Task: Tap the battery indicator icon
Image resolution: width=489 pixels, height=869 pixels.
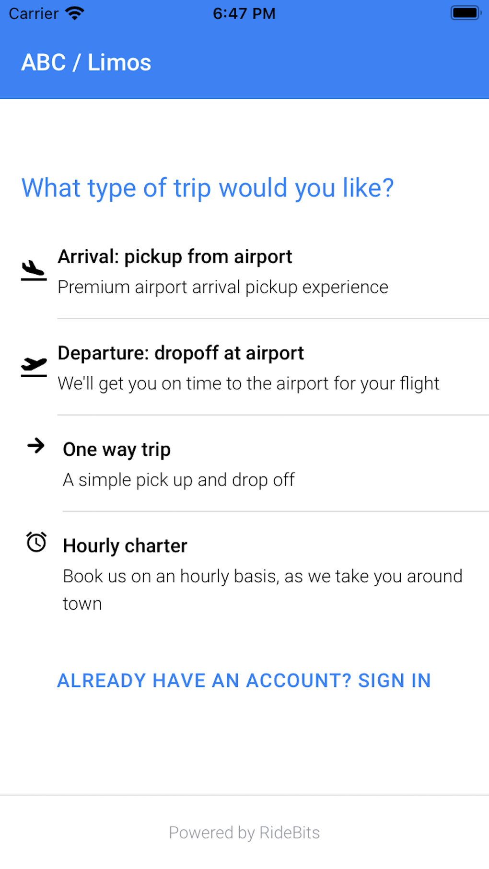Action: pyautogui.click(x=466, y=13)
